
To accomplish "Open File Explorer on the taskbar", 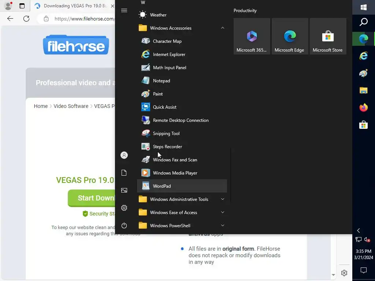I will [x=364, y=90].
